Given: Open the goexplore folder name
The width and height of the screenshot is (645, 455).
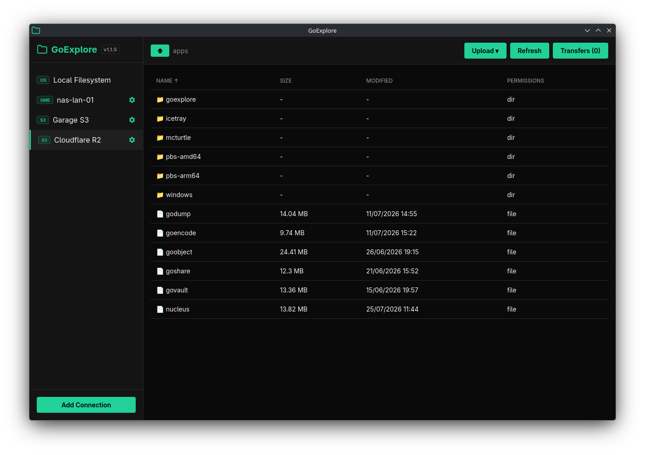Looking at the screenshot, I should [x=181, y=99].
